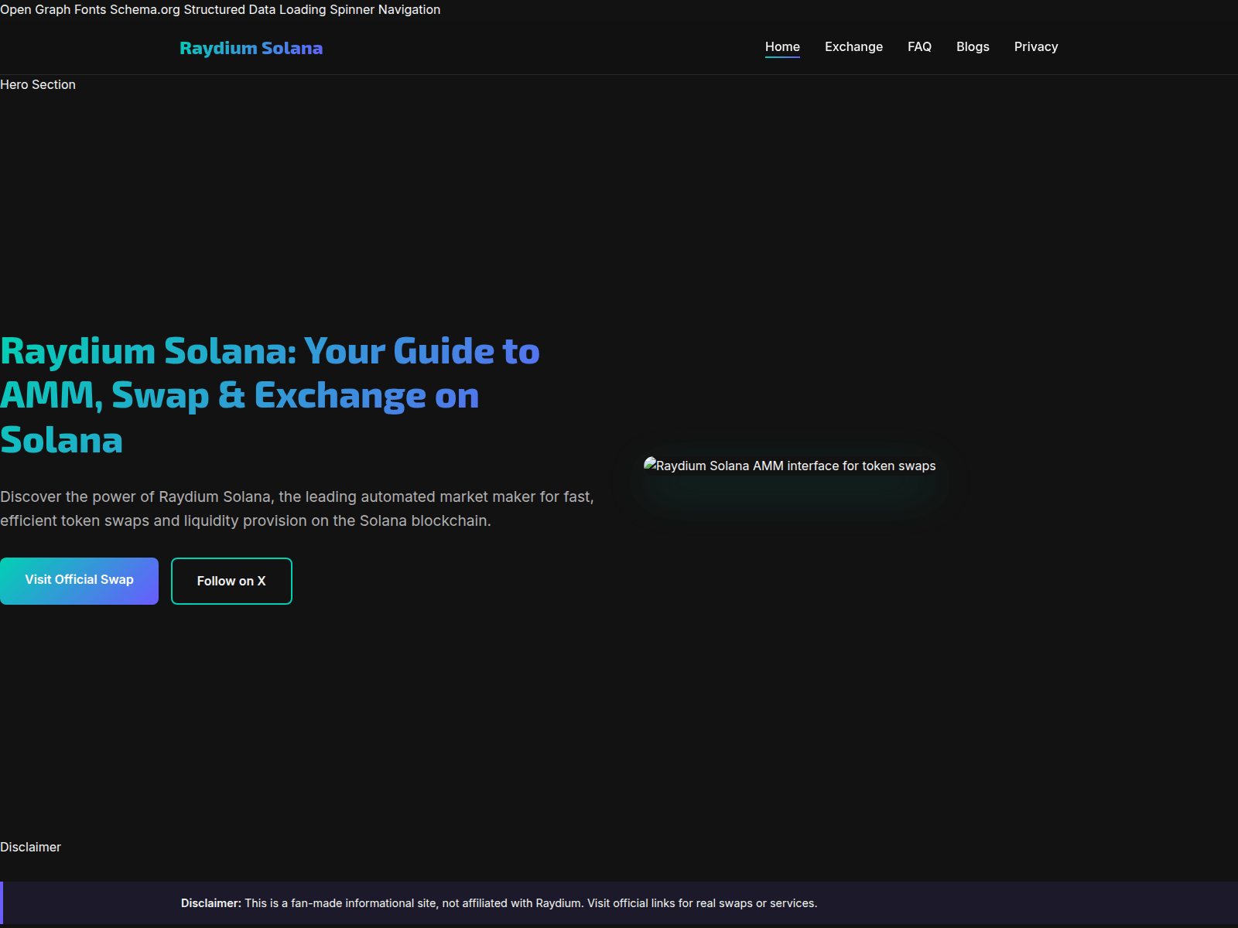Click the 'Discover the power of Raydium Solana' paragraph
Screen dimensions: 1238x928
[297, 508]
